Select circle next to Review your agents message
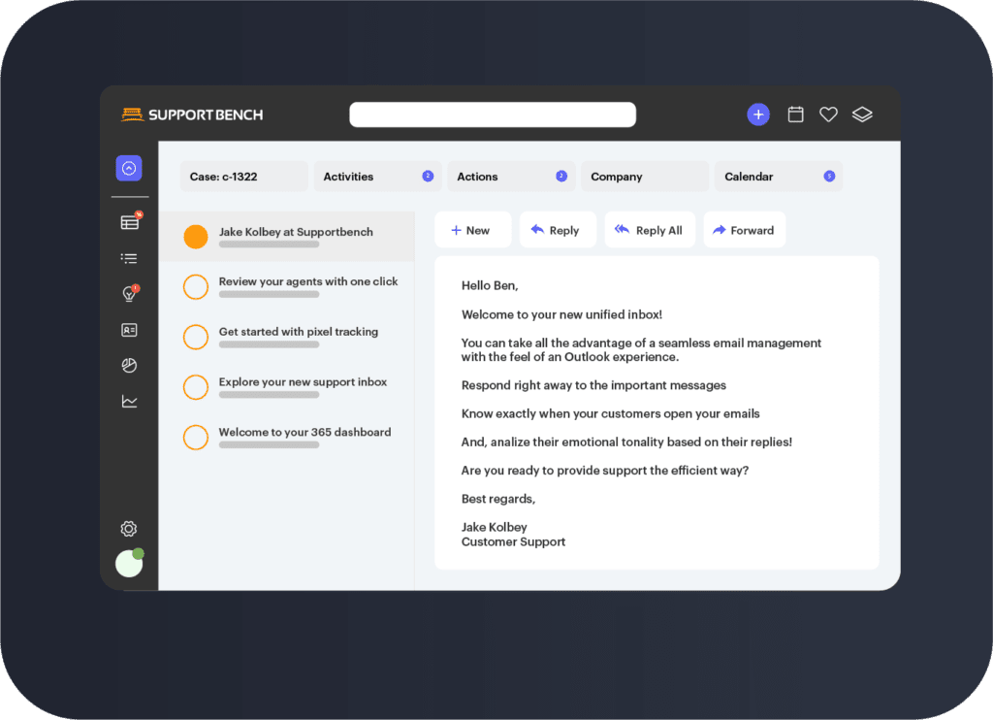 196,286
